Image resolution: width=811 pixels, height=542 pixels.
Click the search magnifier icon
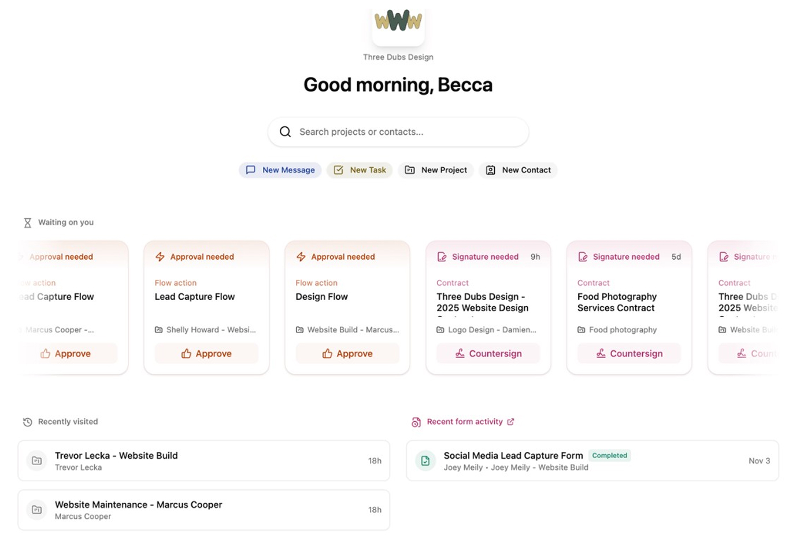click(285, 132)
